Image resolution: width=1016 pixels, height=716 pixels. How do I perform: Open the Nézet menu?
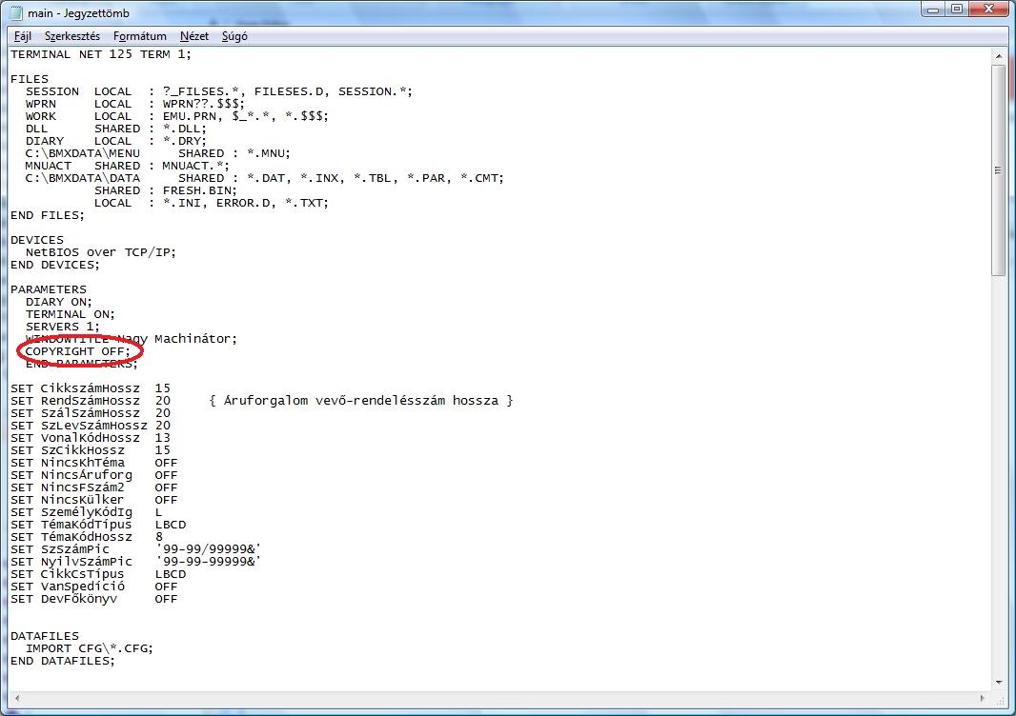click(x=194, y=36)
